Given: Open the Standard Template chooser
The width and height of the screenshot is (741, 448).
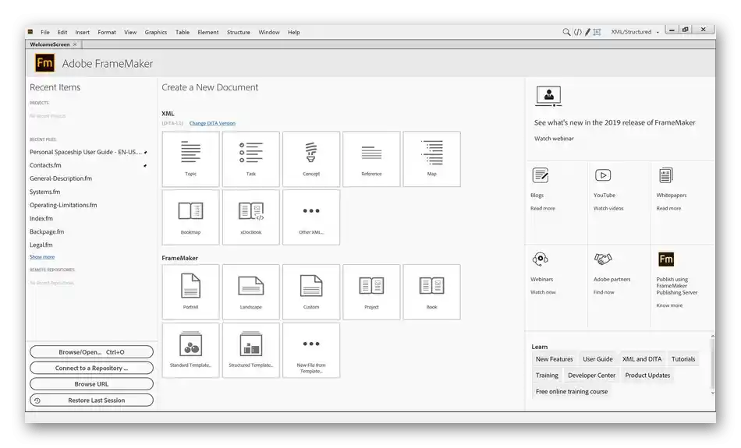Looking at the screenshot, I should coord(190,351).
